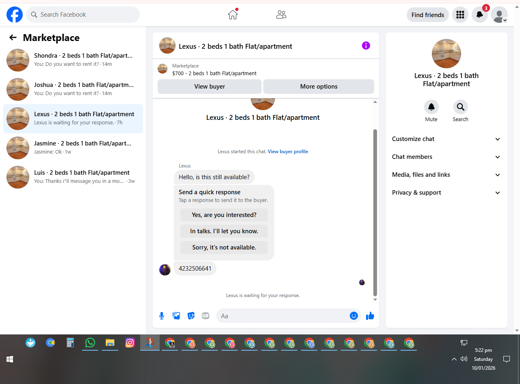This screenshot has height=384, width=520.
Task: Click the $700 Marketplace listing line
Action: [x=214, y=74]
